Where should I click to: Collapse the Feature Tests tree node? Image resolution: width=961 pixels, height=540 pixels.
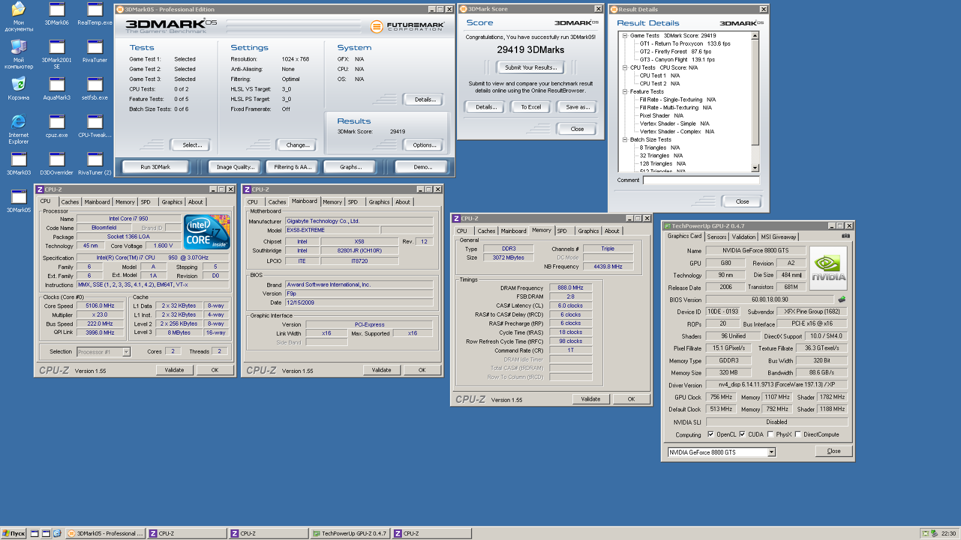coord(625,92)
